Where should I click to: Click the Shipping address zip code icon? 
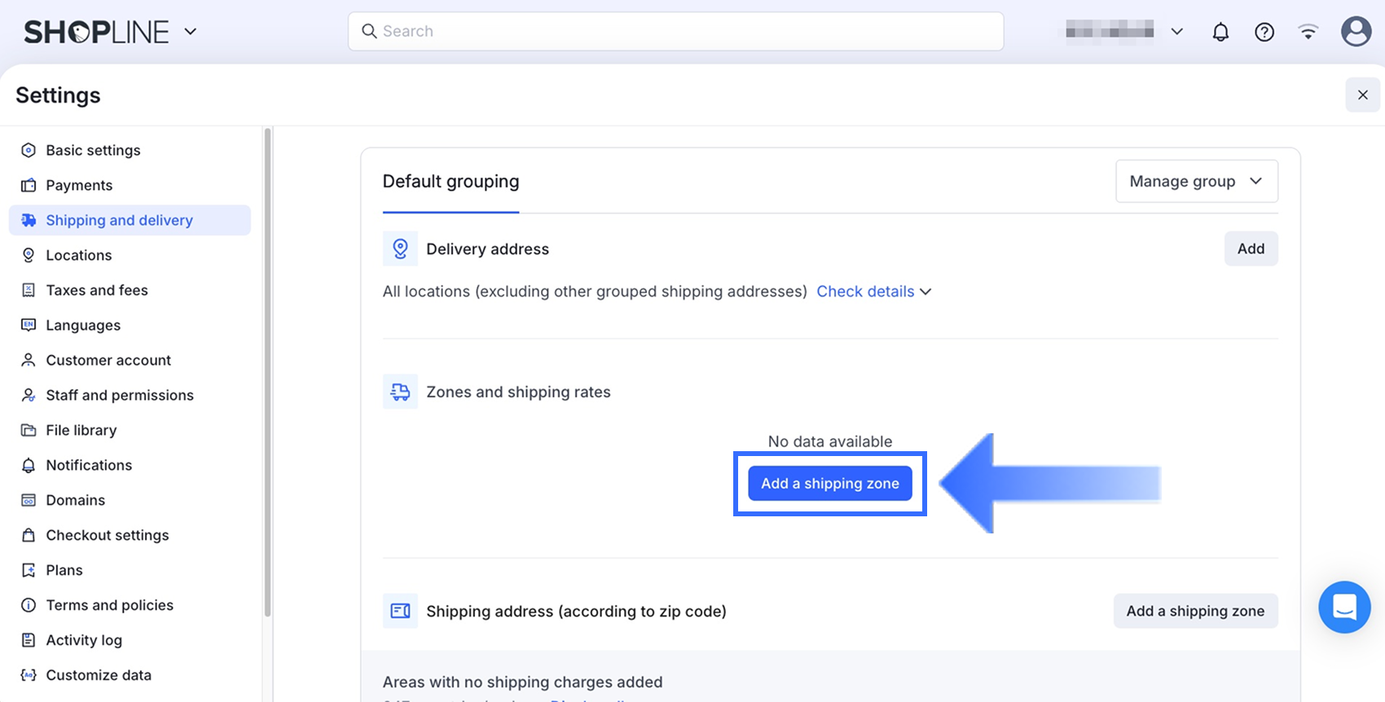[400, 611]
